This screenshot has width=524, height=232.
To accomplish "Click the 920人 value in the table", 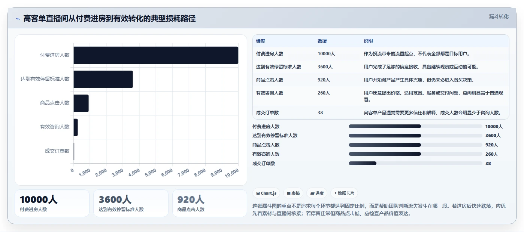I will coord(324,80).
